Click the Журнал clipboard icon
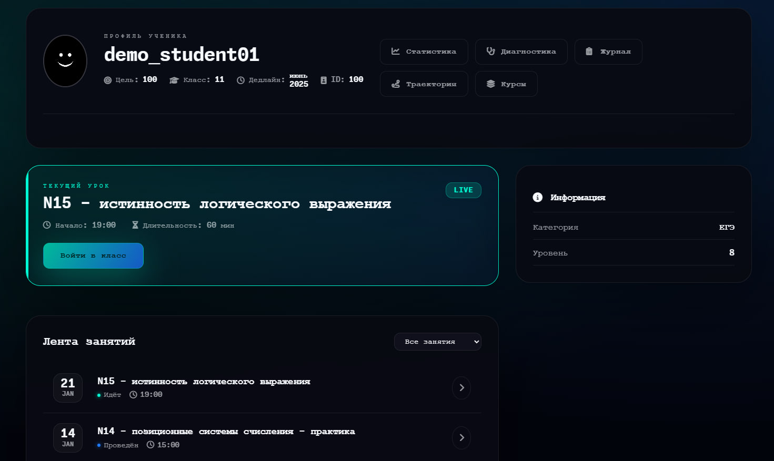 coord(589,52)
